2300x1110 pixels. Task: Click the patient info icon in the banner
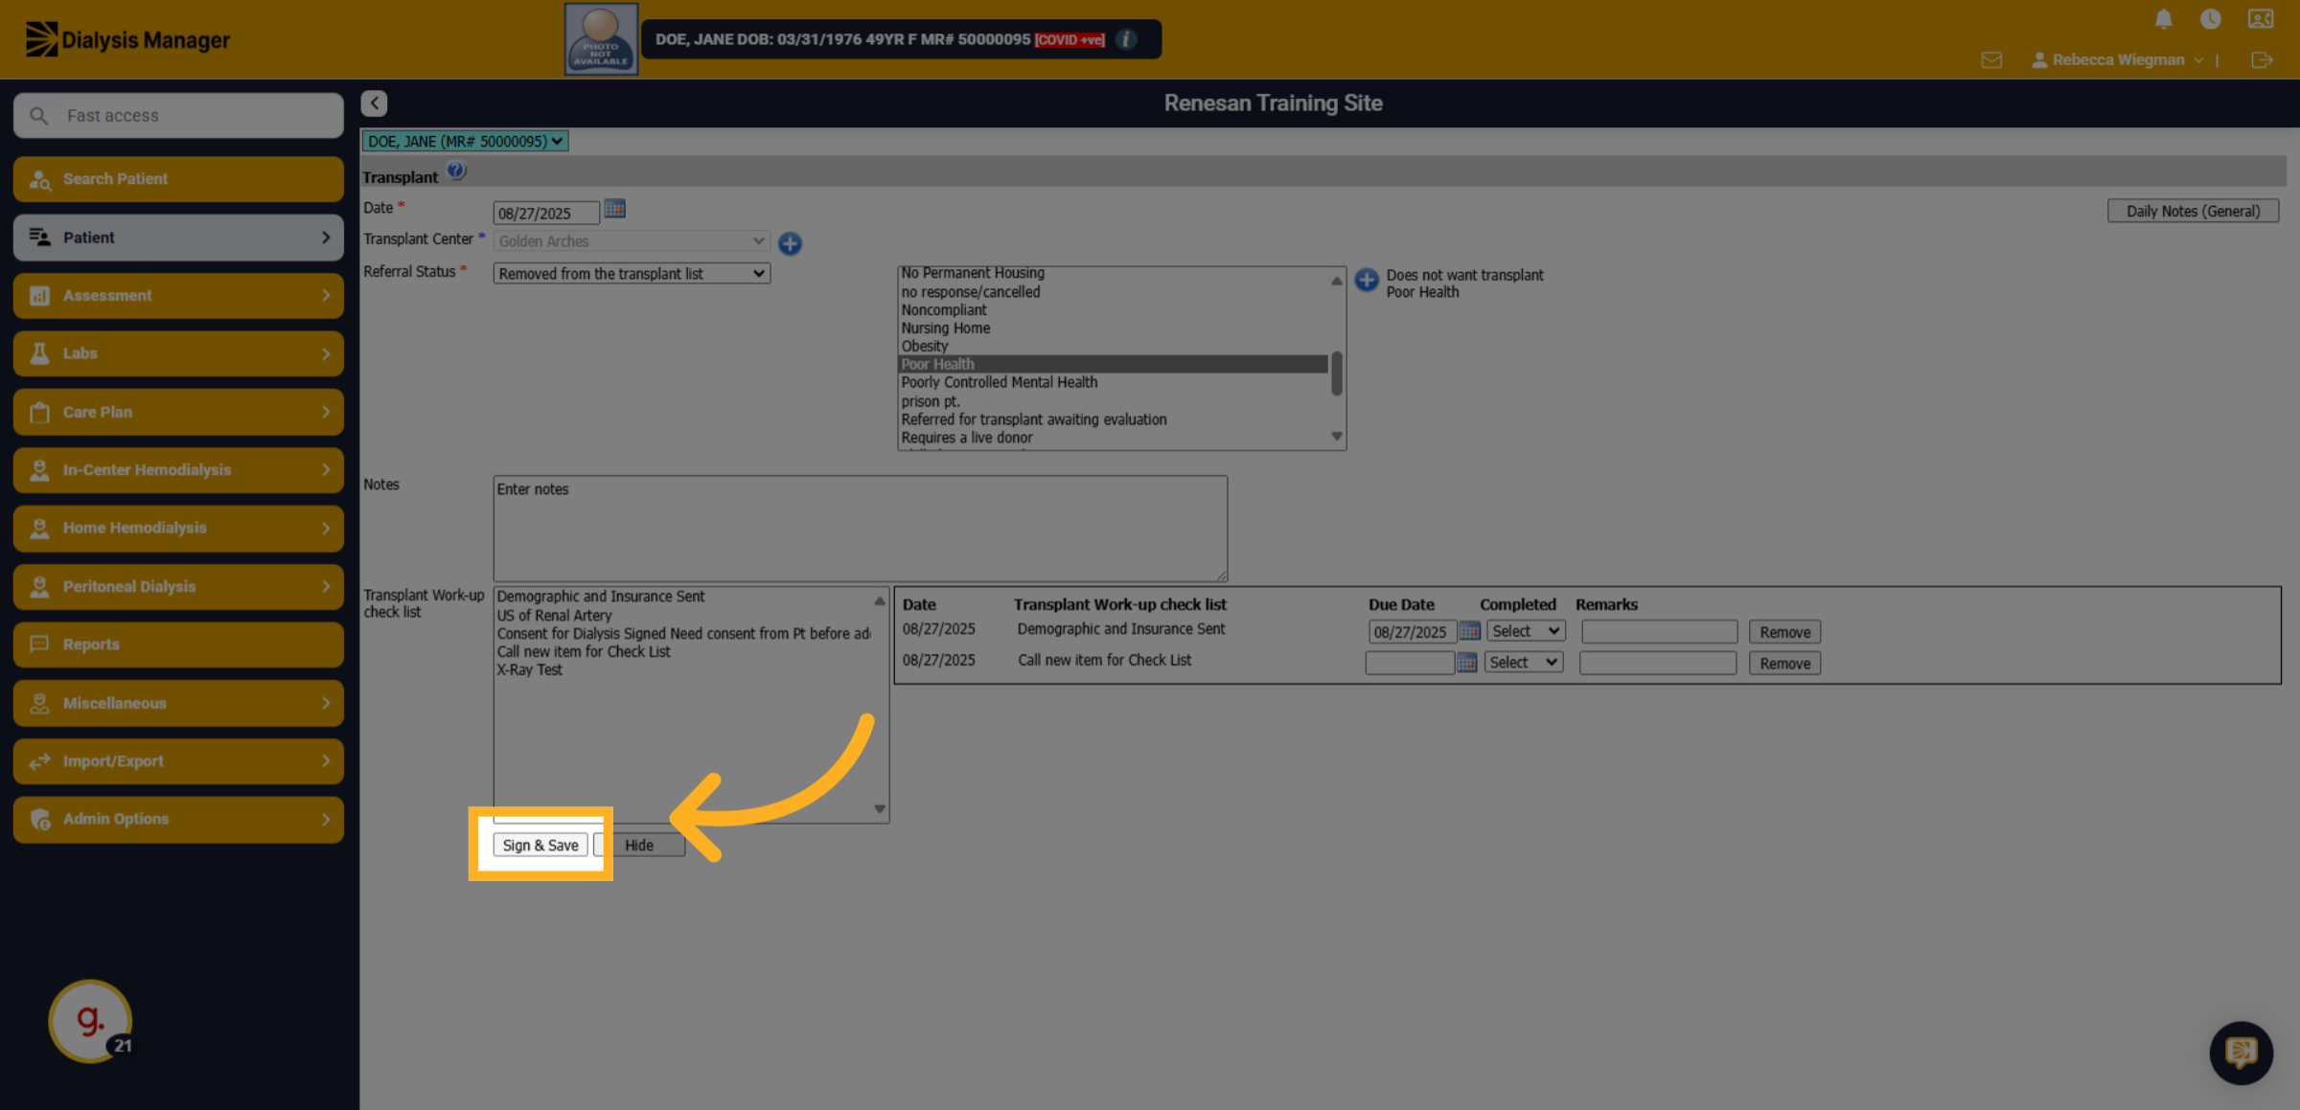point(1127,39)
